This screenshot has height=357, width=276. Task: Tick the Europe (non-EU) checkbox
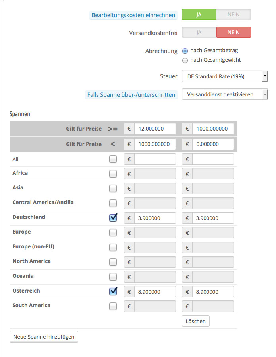[x=113, y=247]
